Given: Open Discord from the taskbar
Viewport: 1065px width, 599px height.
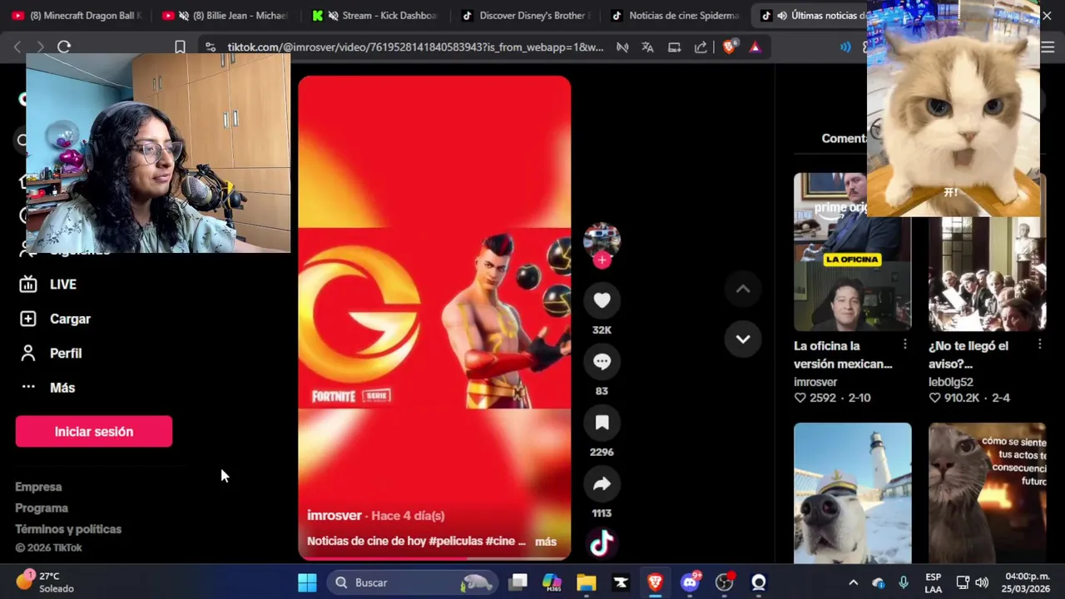Looking at the screenshot, I should [x=690, y=582].
